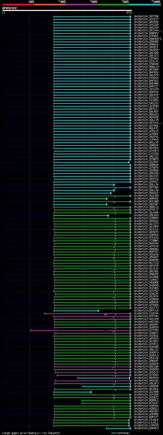Click hit label UniRef100_B8C1W6
The image size is (163, 435).
coord(146,366)
